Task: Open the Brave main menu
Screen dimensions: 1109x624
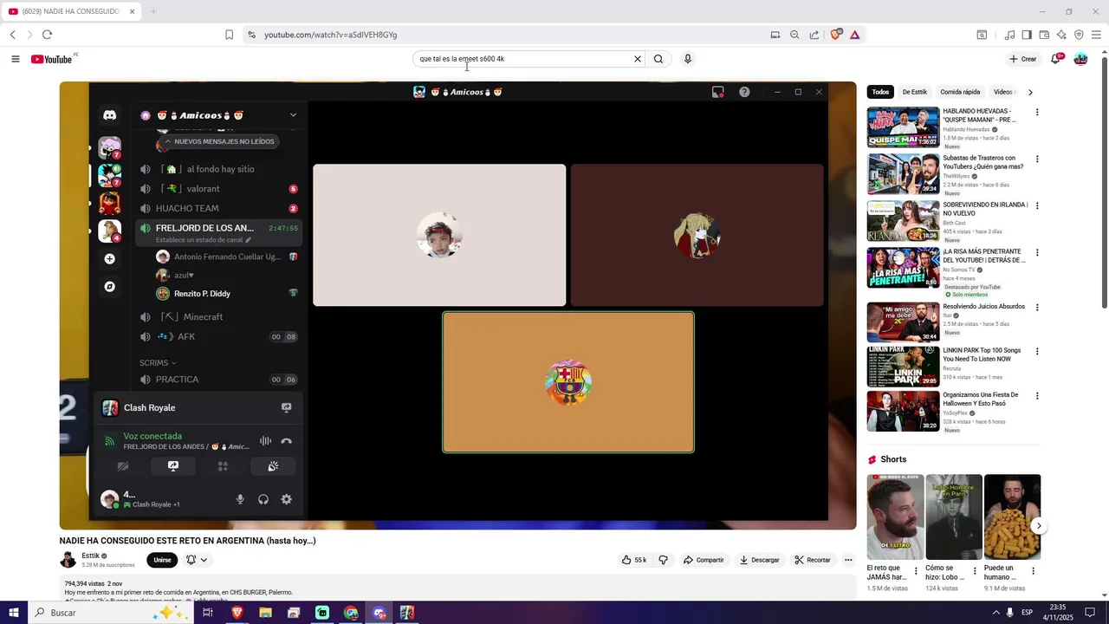Action: pyautogui.click(x=1097, y=35)
